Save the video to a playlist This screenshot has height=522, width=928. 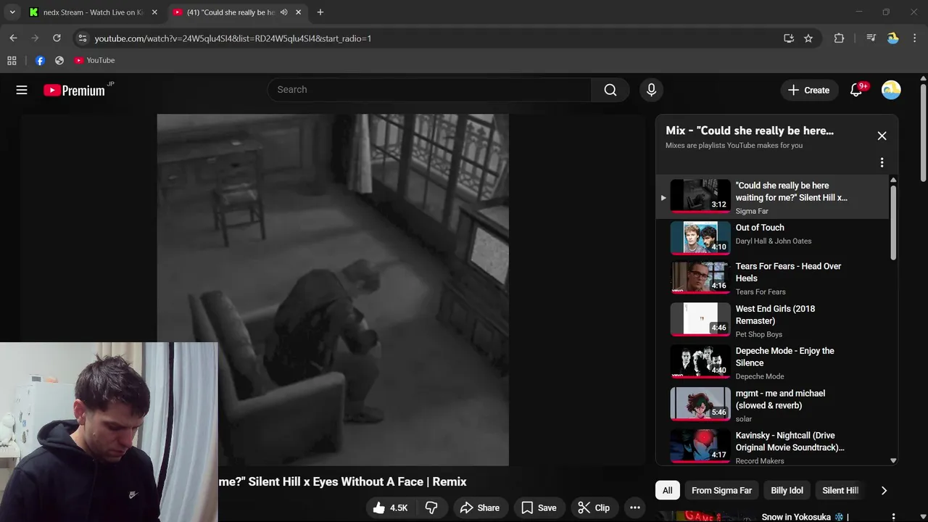coord(539,507)
